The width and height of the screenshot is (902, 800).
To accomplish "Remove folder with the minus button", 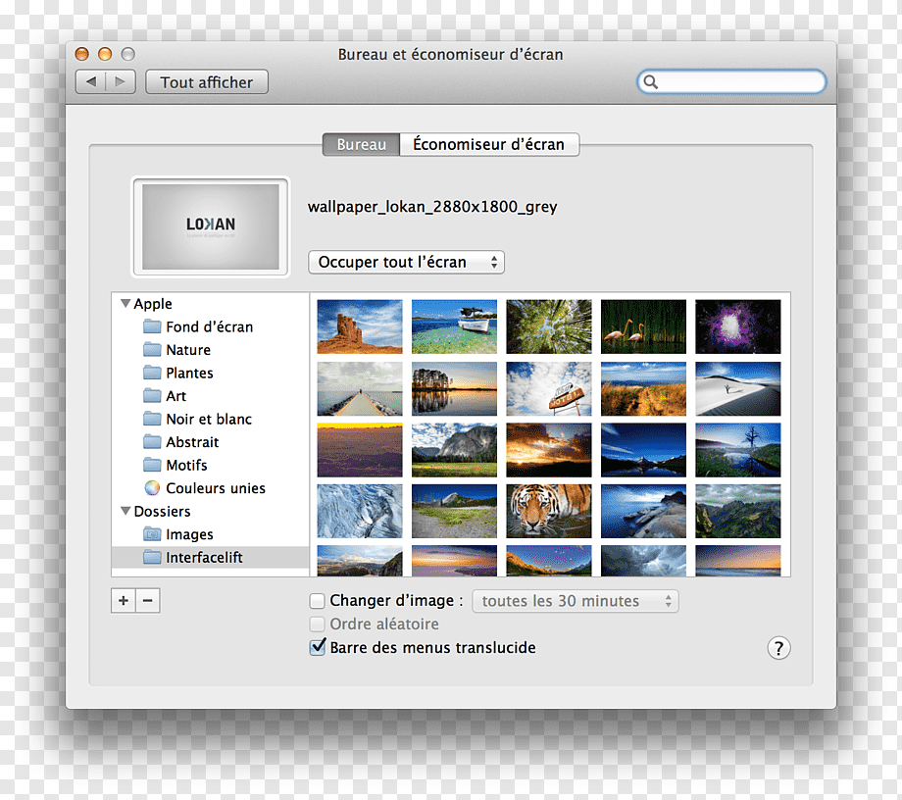I will [x=148, y=600].
